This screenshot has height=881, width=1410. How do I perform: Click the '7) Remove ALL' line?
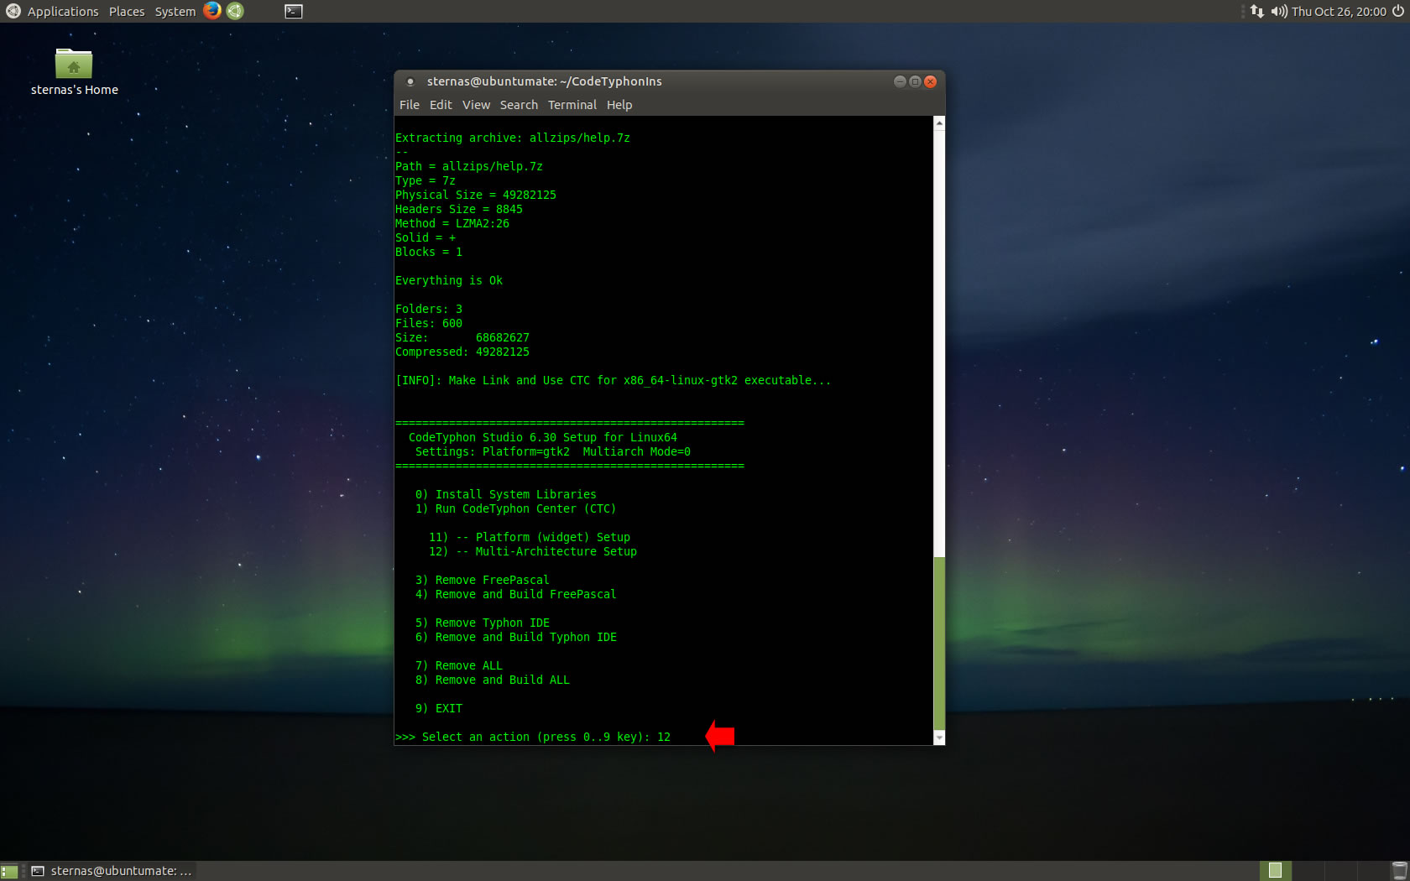coord(459,666)
